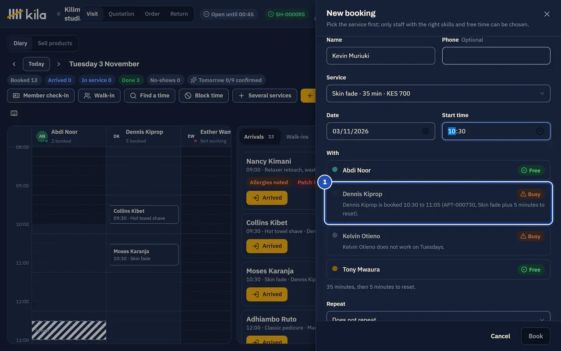Click the yellow plus button

point(309,96)
